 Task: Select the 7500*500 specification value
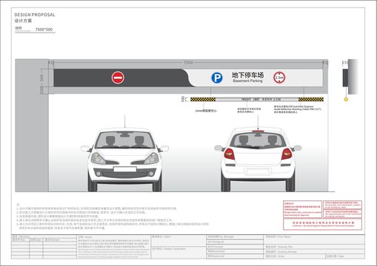(44, 30)
